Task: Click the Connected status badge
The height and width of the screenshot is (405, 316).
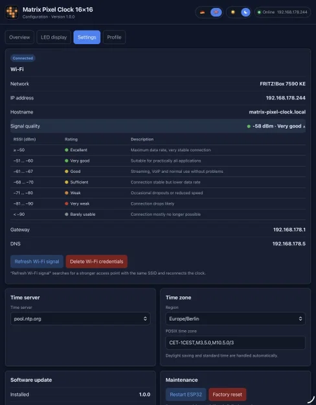Action: (x=23, y=58)
